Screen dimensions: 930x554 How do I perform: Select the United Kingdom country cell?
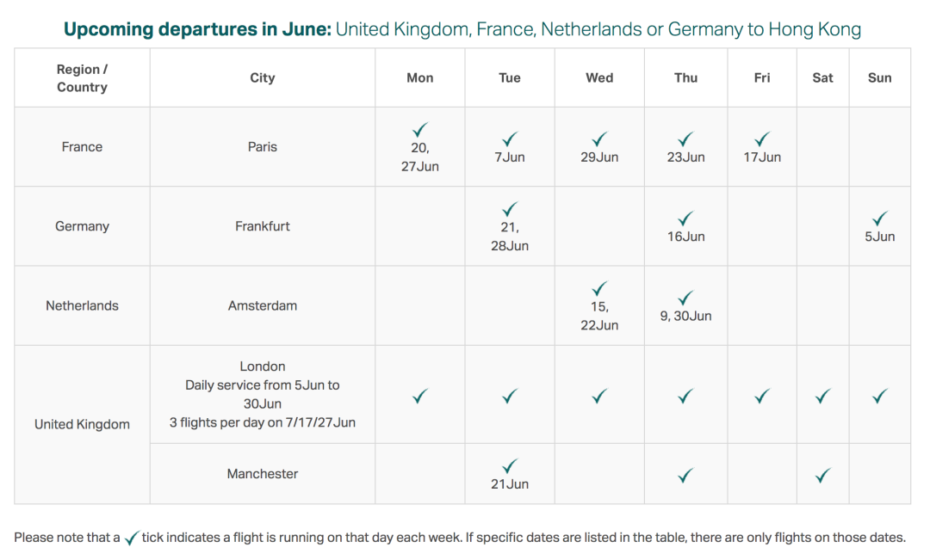click(82, 424)
